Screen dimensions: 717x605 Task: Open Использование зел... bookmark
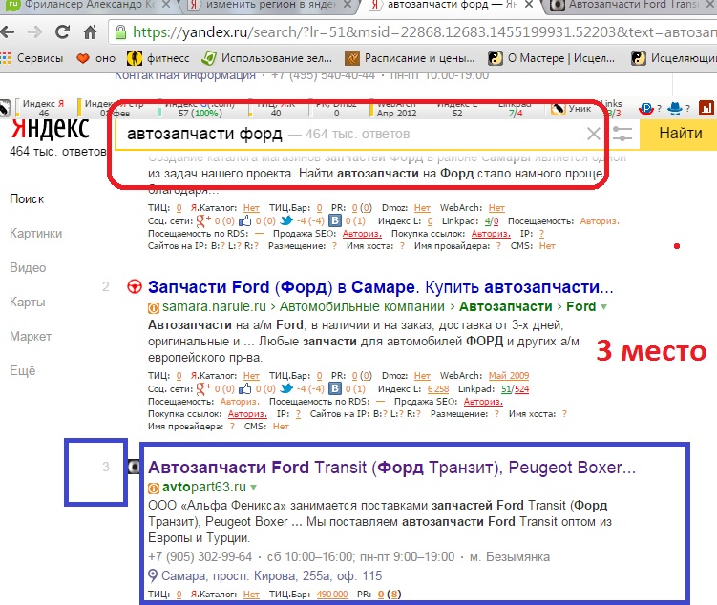click(267, 58)
